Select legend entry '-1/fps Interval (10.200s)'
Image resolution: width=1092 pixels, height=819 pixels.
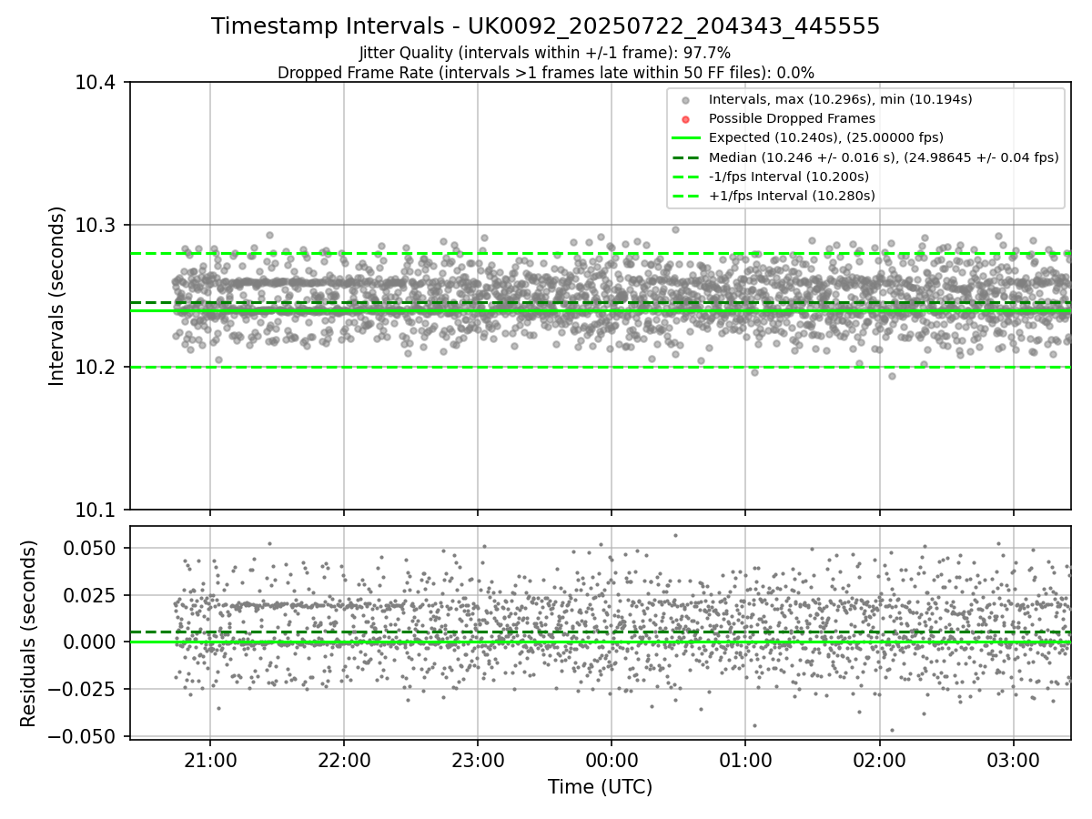(x=789, y=177)
